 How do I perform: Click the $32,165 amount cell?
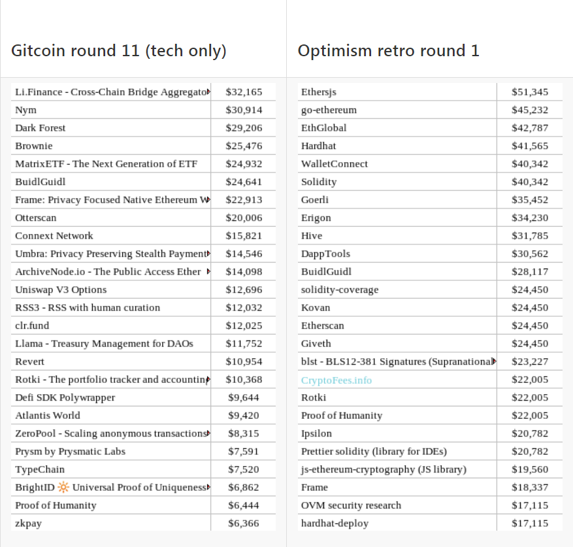pyautogui.click(x=244, y=91)
